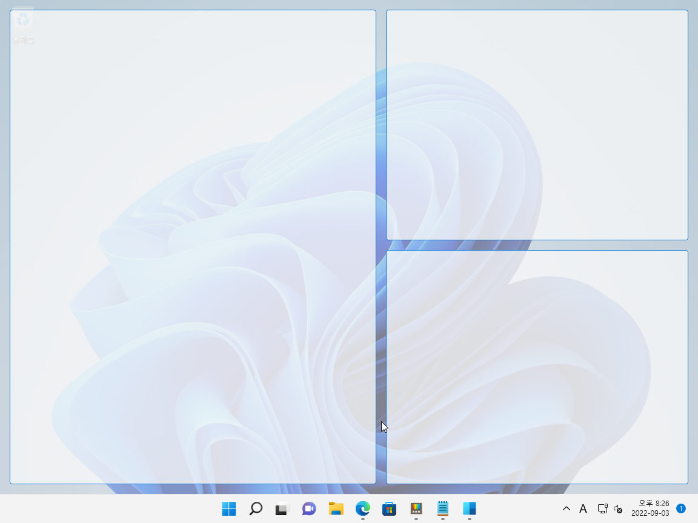Toggle the IME input mode A indicator
Image resolution: width=698 pixels, height=523 pixels.
[583, 508]
